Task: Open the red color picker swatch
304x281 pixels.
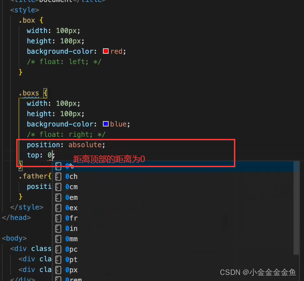Action: (106, 51)
